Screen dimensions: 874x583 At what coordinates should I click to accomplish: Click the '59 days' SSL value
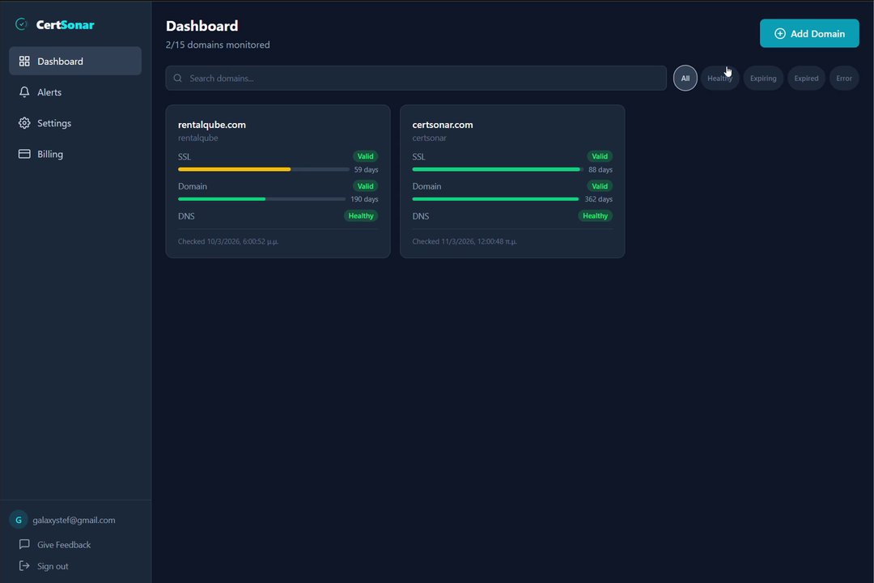(367, 169)
